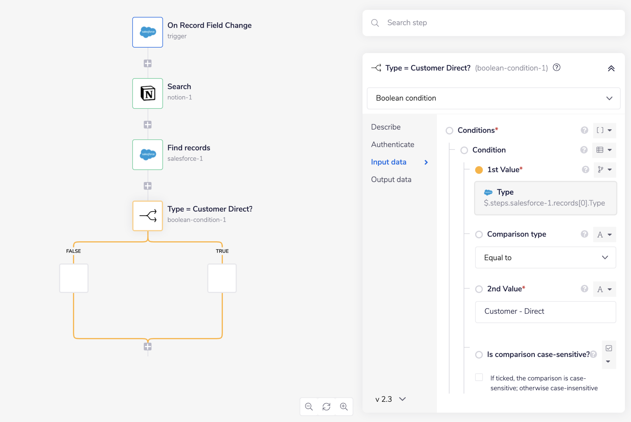This screenshot has width=631, height=422.
Task: Zoom in the workflow canvas
Action: pos(344,407)
